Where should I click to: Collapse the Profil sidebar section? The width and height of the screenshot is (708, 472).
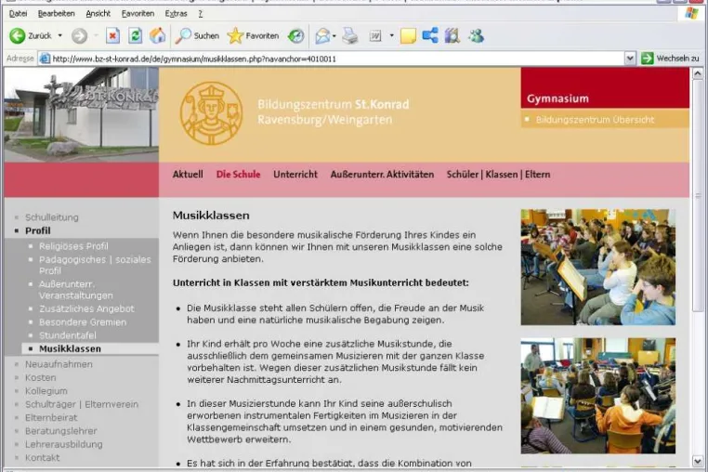[38, 230]
